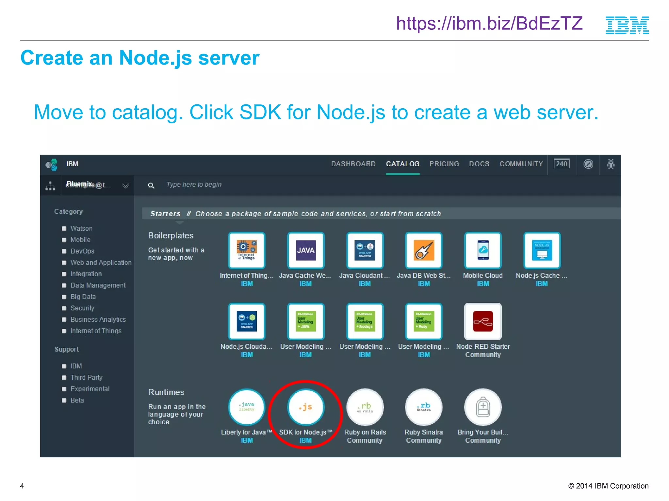Expand the organization dropdown chevron
Image resolution: width=669 pixels, height=501 pixels.
coord(125,186)
